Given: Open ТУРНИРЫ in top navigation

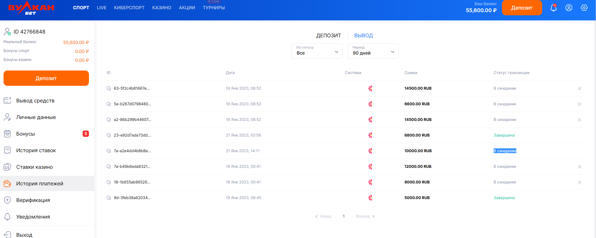Looking at the screenshot, I should (x=214, y=8).
